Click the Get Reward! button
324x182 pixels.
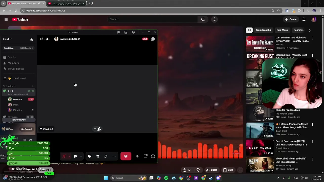(27, 129)
